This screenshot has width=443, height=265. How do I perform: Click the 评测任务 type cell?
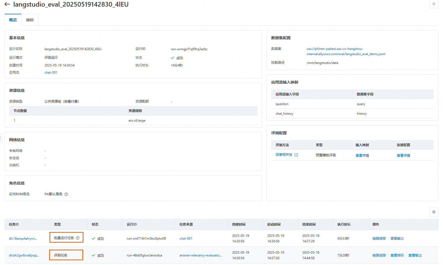(x=61, y=255)
